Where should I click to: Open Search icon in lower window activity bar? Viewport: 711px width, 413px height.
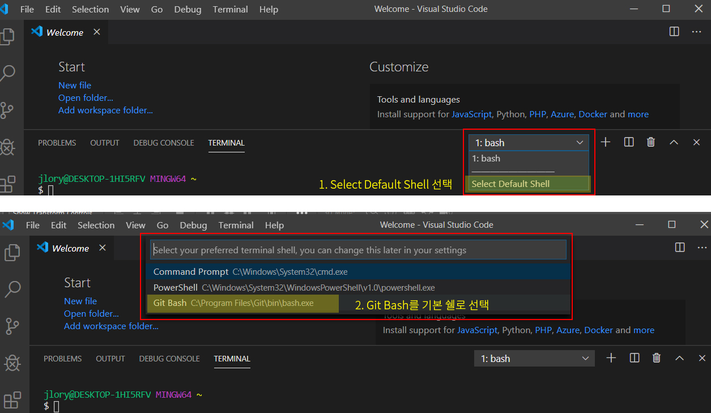(x=13, y=289)
